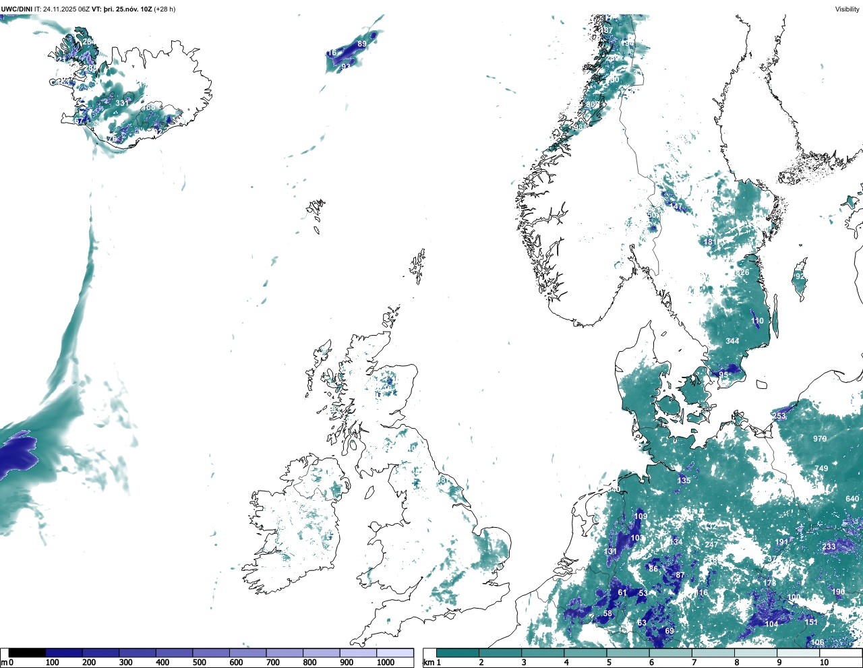Click the '151' visibility value
863x668 pixels.
[x=812, y=622]
